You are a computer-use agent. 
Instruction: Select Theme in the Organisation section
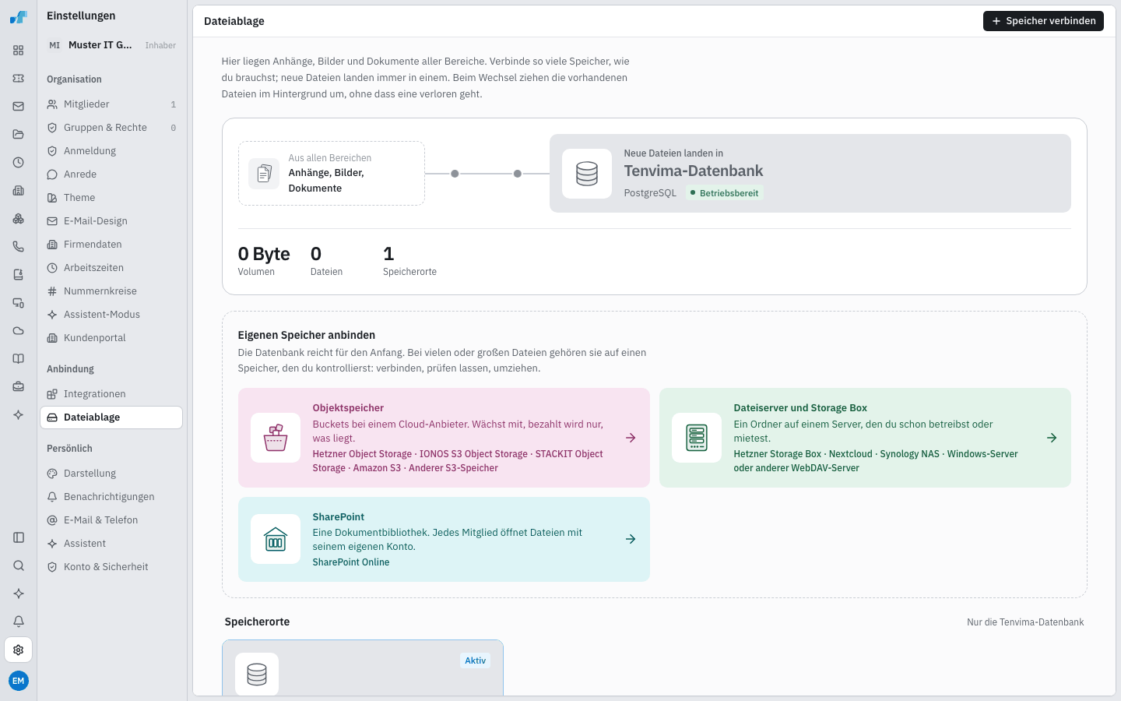click(x=111, y=198)
